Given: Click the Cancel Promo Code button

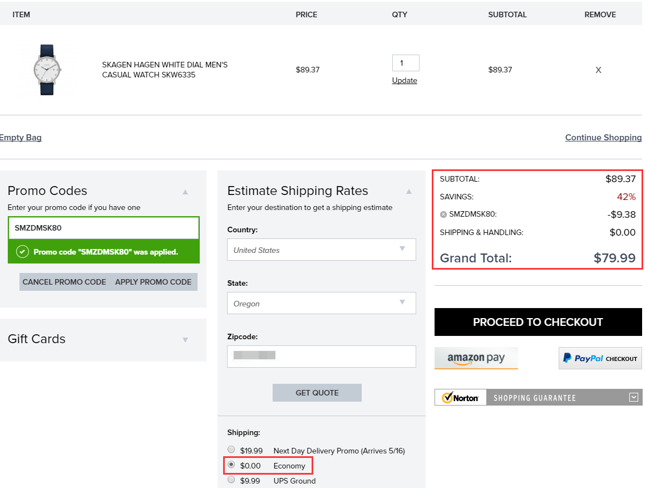Looking at the screenshot, I should [x=65, y=282].
